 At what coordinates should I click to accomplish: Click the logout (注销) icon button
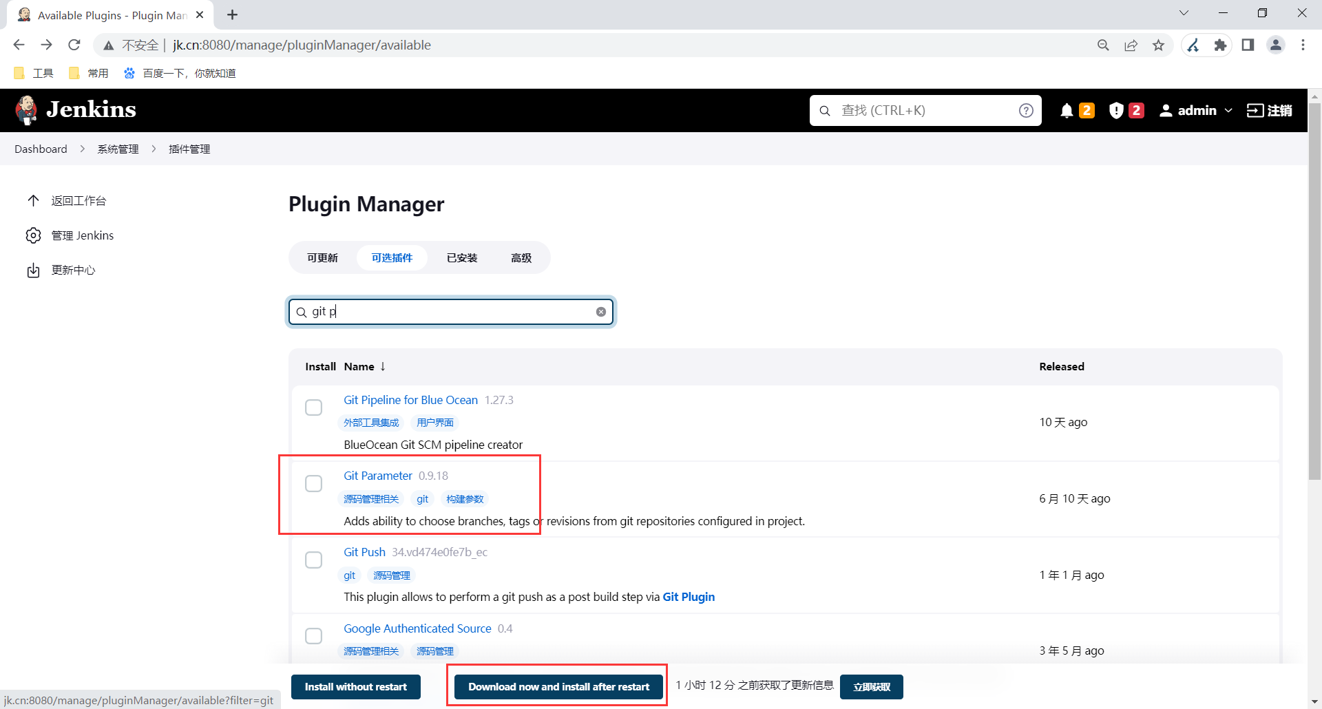1269,110
